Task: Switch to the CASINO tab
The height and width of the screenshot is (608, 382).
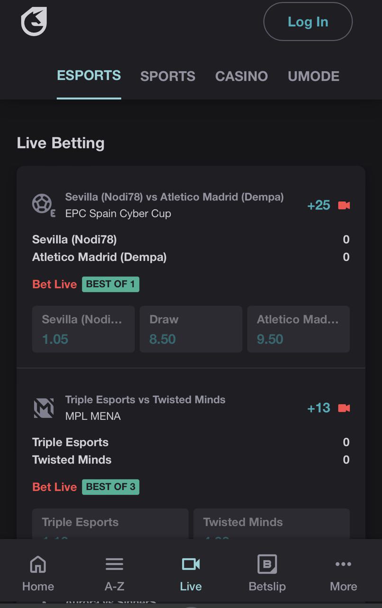Action: pos(241,76)
